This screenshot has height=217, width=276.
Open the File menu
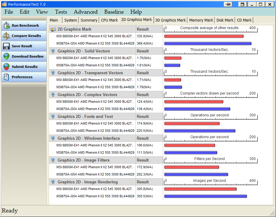coord(8,12)
